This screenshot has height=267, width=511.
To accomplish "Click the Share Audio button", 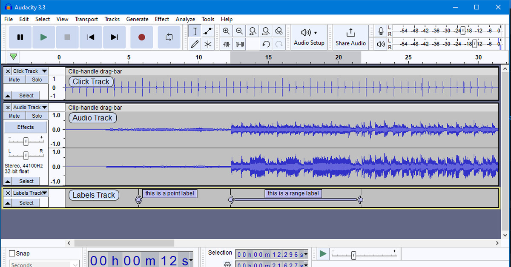I will 350,37.
